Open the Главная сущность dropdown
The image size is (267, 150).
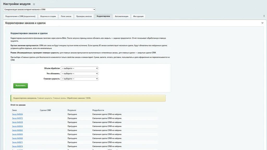pyautogui.click(x=79, y=79)
